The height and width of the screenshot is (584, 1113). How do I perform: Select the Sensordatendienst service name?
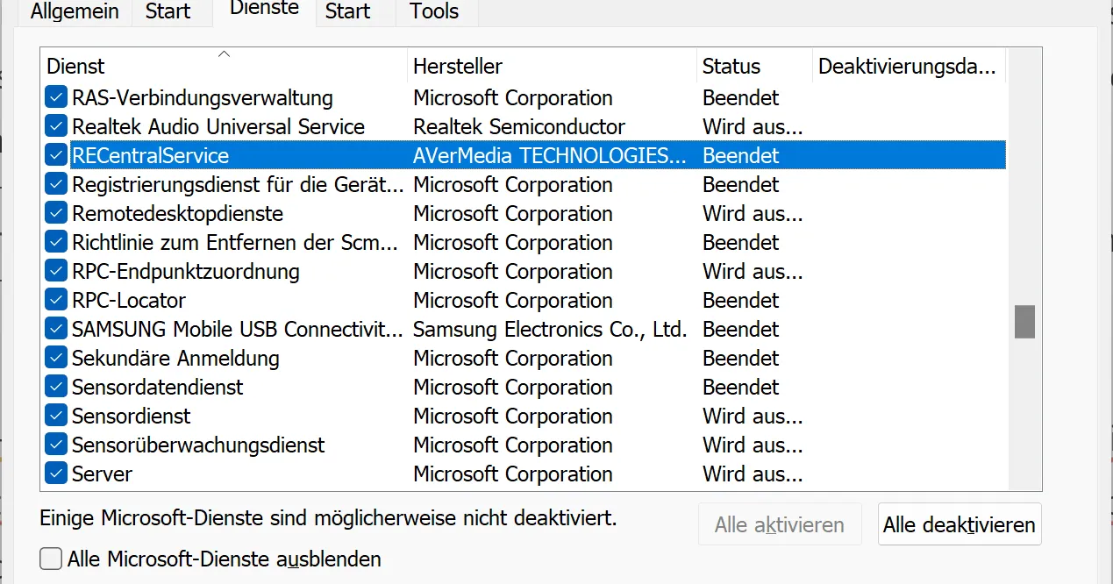[x=158, y=387]
